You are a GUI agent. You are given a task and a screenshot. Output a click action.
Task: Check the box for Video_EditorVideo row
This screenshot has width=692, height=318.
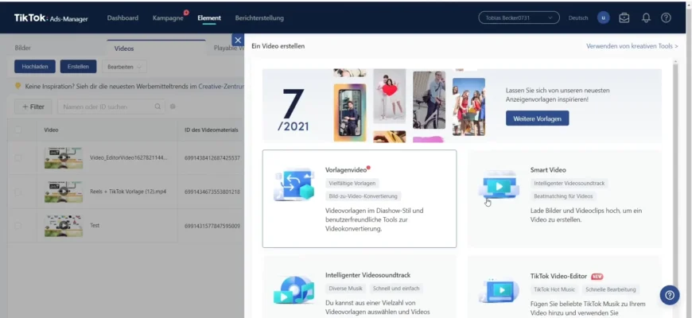18,157
